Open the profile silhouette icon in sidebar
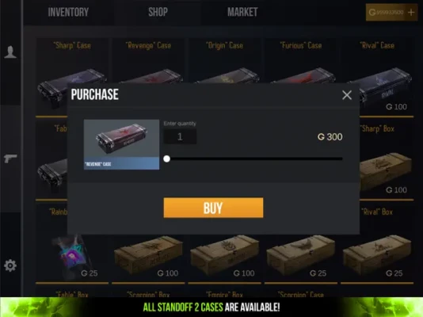Screen dimensions: 423x317 10,52
